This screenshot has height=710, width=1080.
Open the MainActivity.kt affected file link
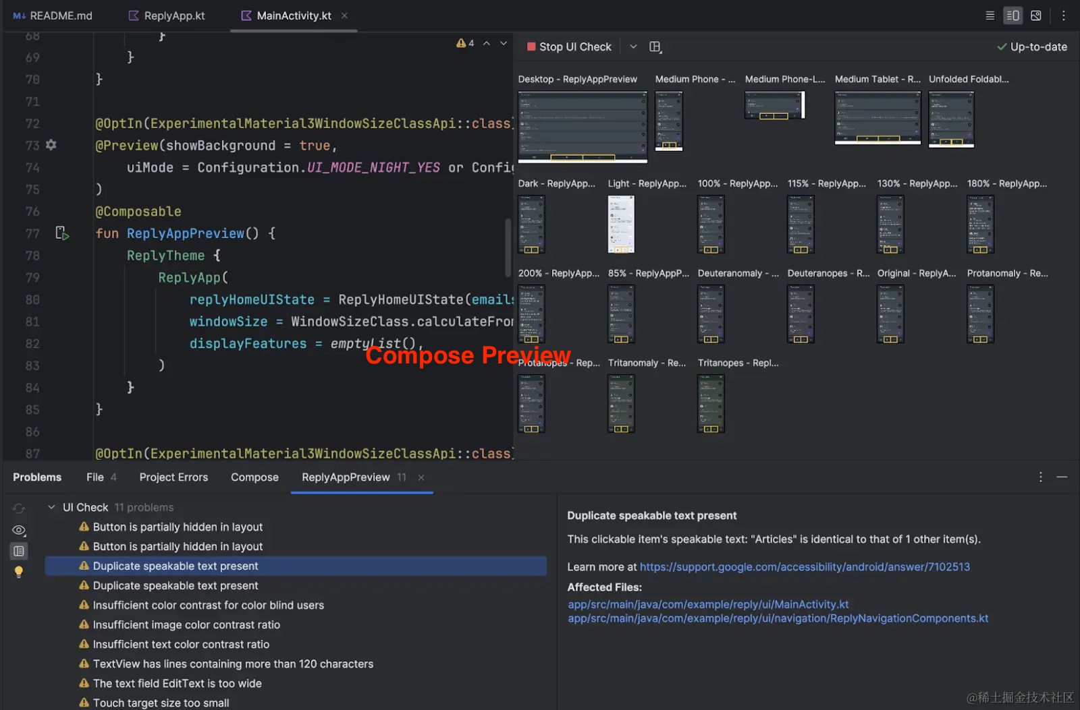click(708, 604)
